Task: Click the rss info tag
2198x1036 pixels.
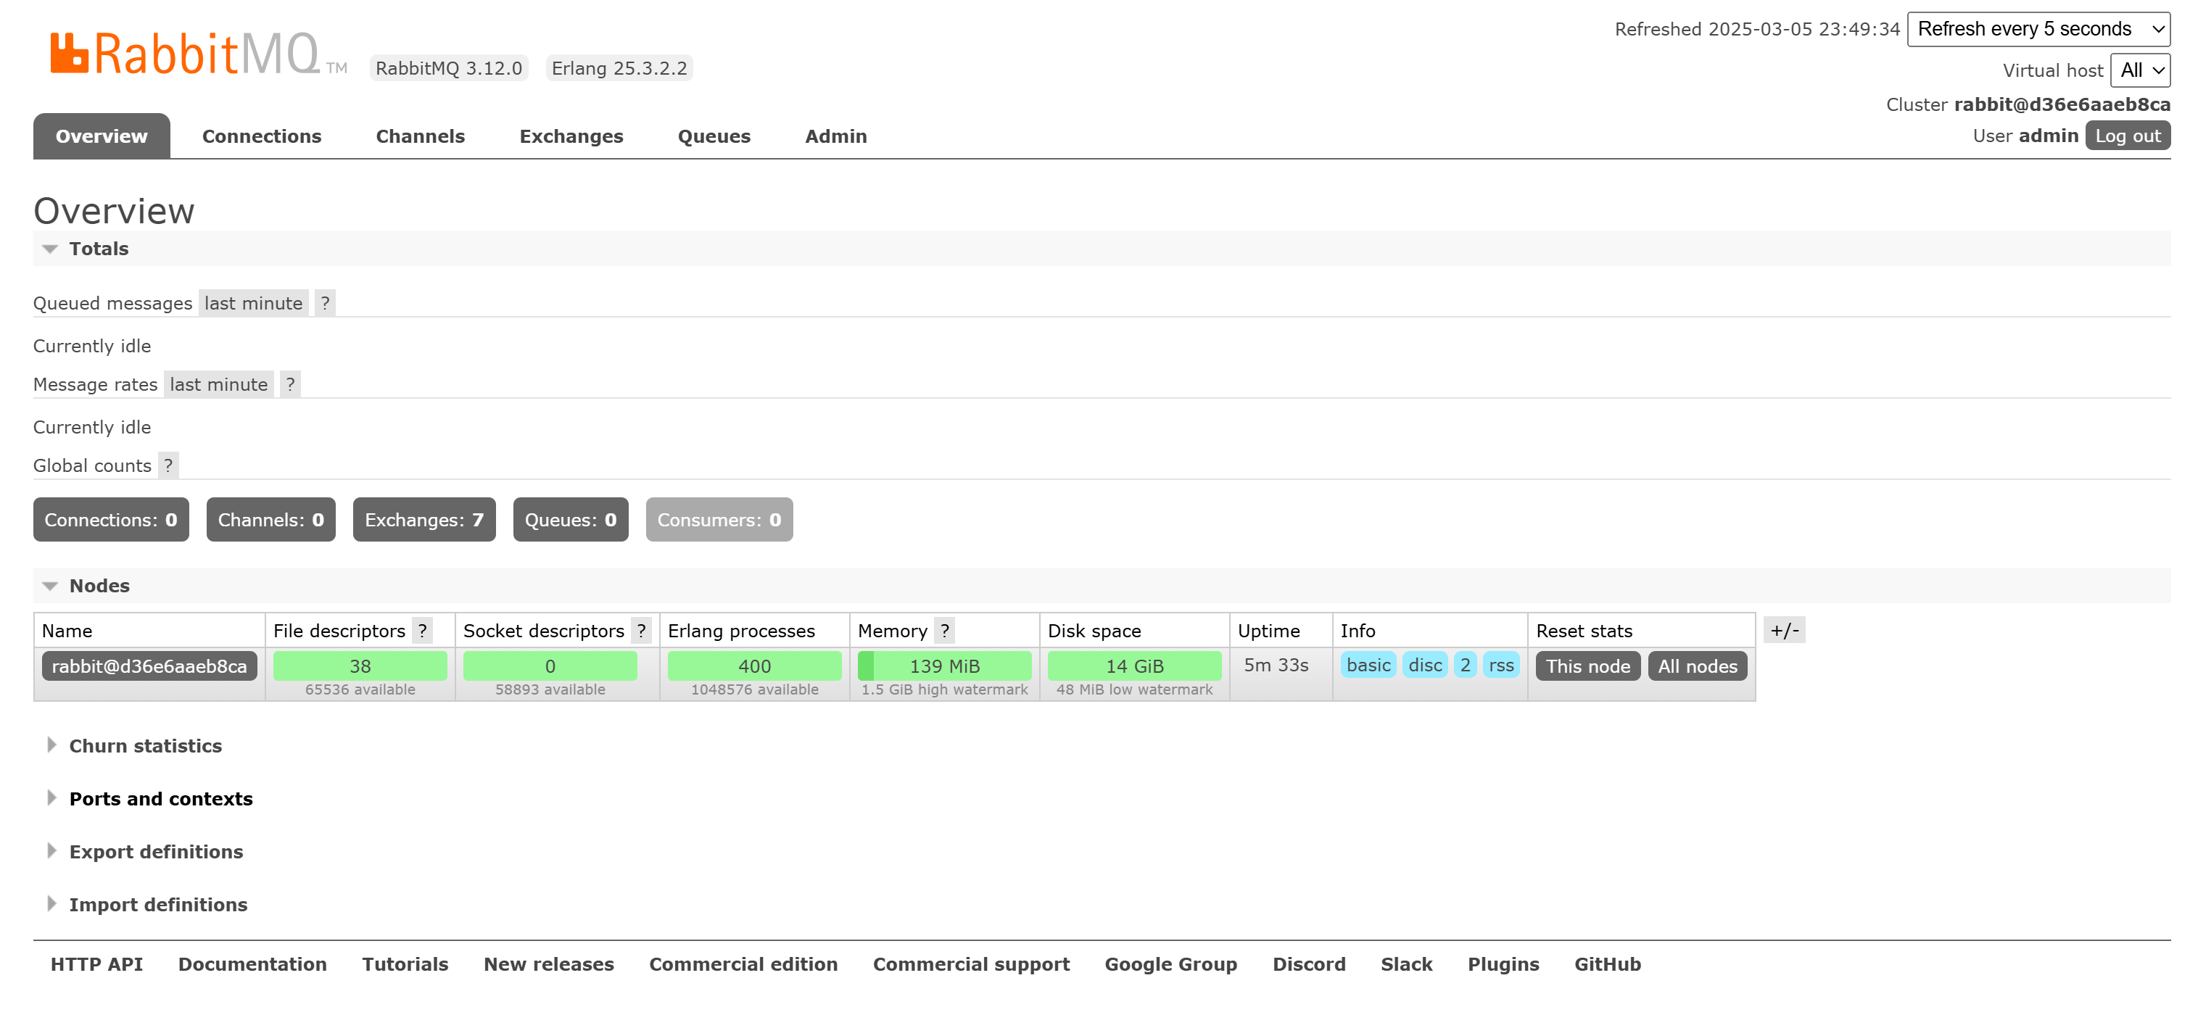Action: click(1502, 665)
